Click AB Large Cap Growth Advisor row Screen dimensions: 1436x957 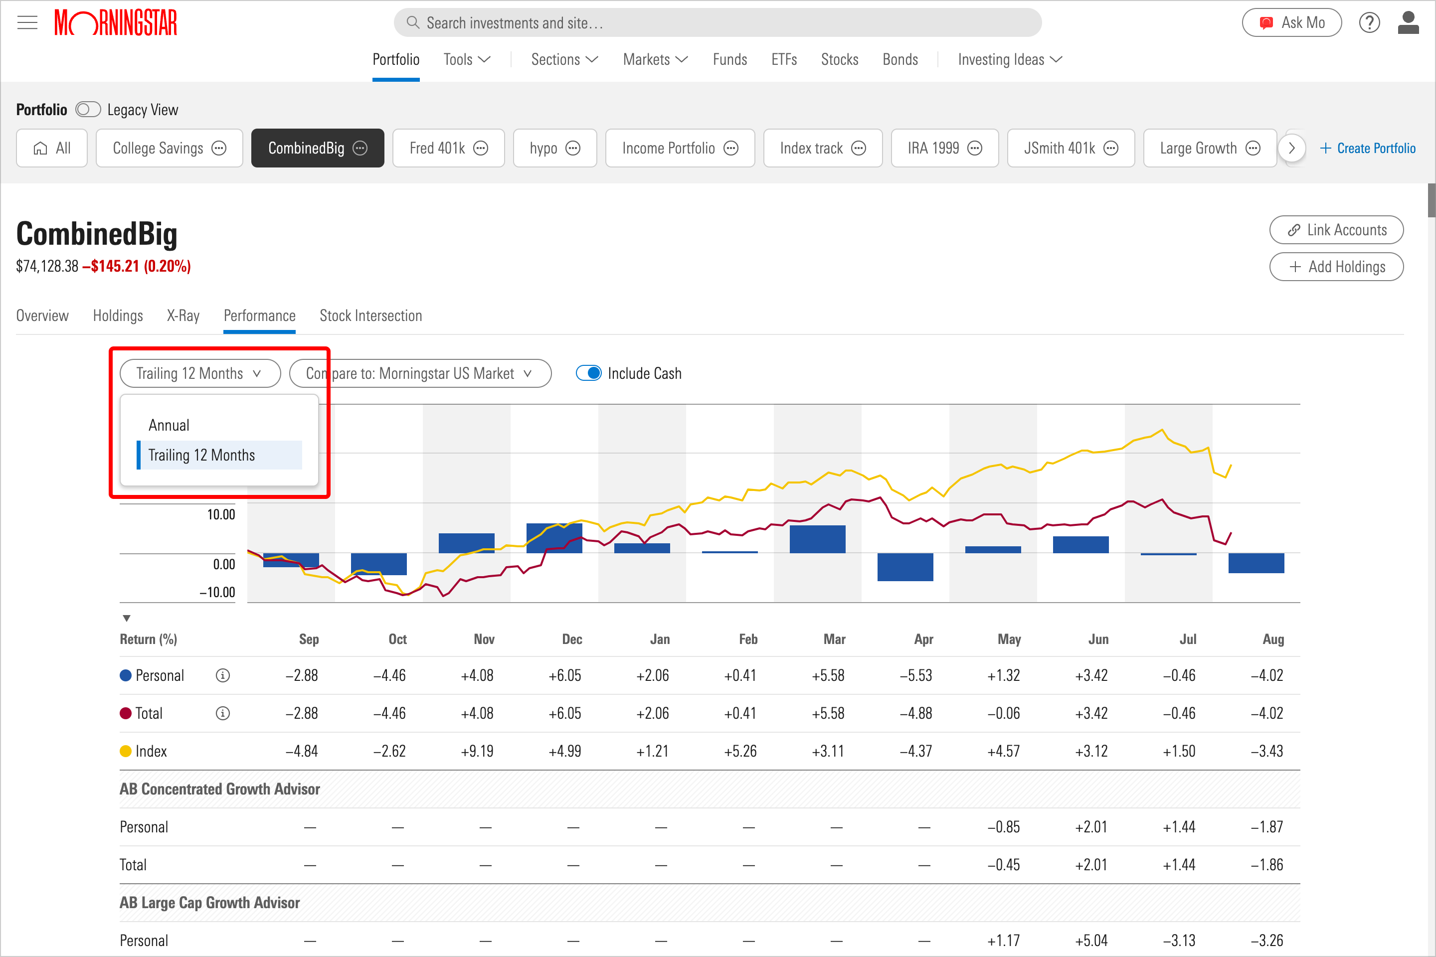click(710, 903)
